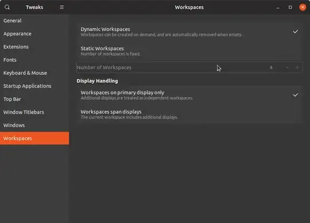Select the Static Workspaces option
The width and height of the screenshot is (310, 223).
click(189, 51)
